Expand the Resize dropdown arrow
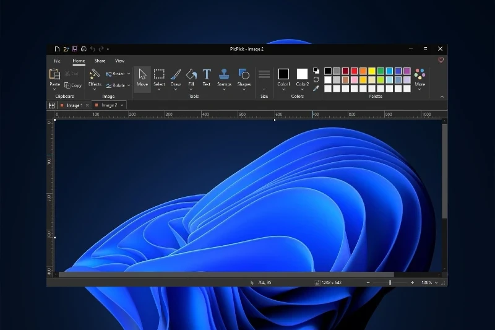Image resolution: width=495 pixels, height=330 pixels. pyautogui.click(x=129, y=74)
